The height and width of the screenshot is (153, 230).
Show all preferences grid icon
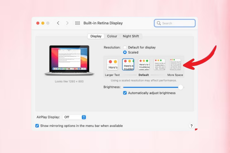pos(77,23)
